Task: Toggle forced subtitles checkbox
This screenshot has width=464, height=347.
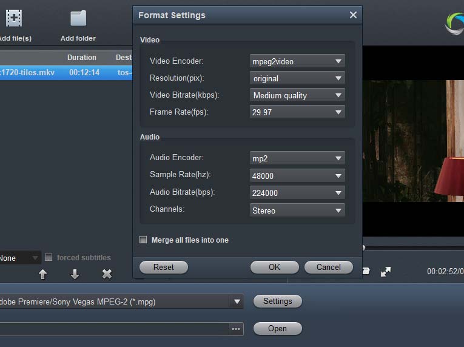Action: click(49, 257)
